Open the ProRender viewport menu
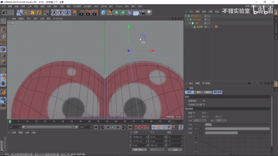The width and height of the screenshot is (278, 156). pos(58,18)
